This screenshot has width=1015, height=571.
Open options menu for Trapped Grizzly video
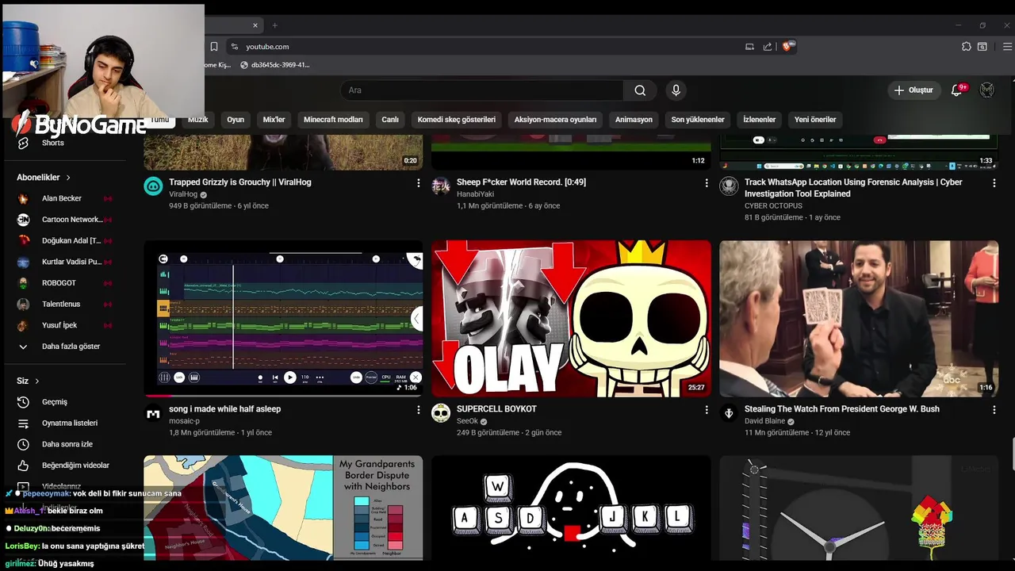[419, 183]
